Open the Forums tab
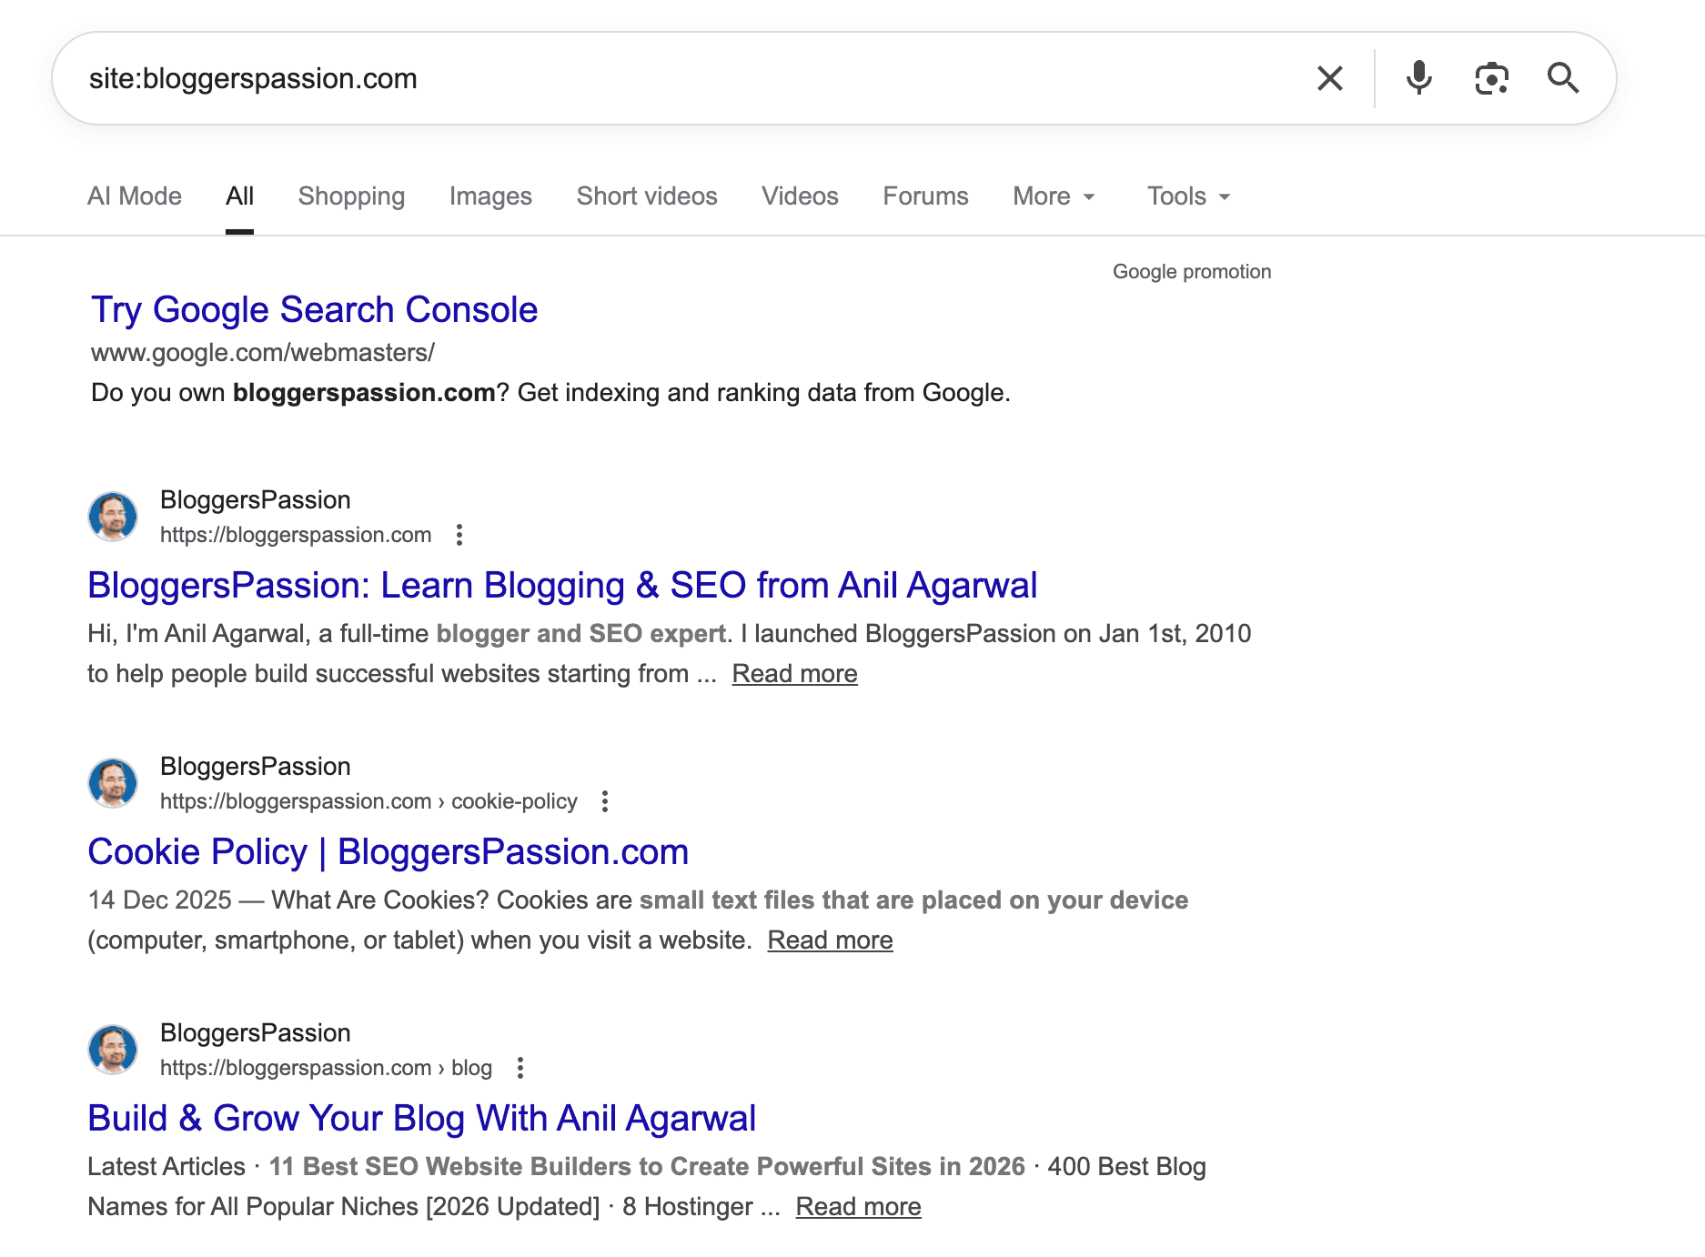Image resolution: width=1705 pixels, height=1257 pixels. pos(924,196)
